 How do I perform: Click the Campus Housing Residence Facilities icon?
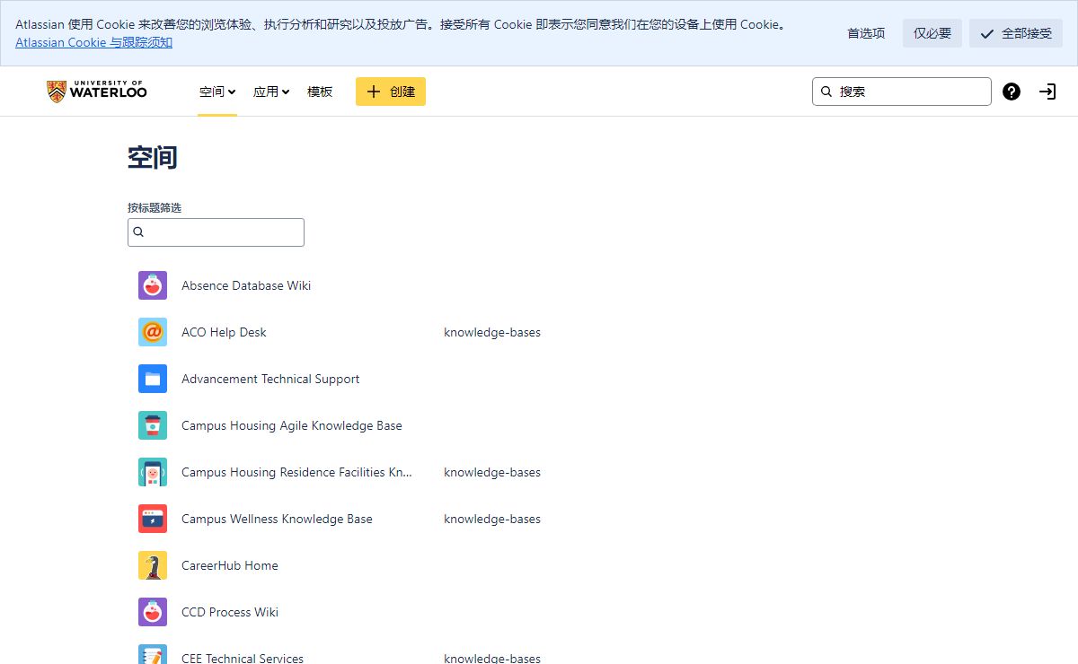(153, 472)
